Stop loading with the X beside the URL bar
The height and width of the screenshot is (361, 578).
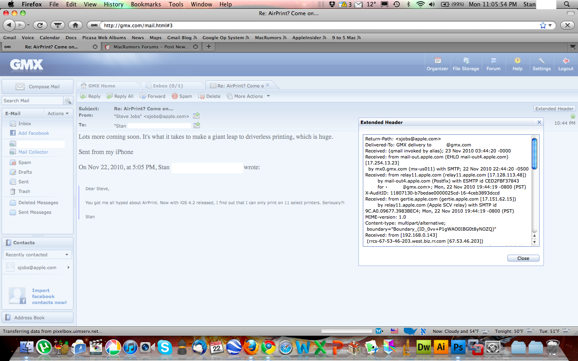pos(567,25)
